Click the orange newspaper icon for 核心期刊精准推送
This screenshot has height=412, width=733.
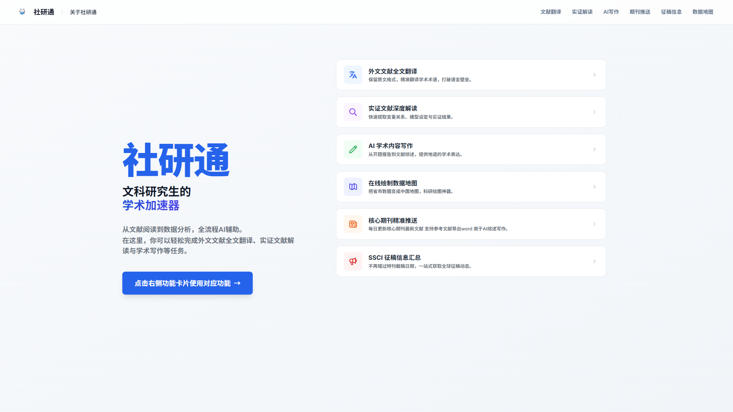(353, 224)
